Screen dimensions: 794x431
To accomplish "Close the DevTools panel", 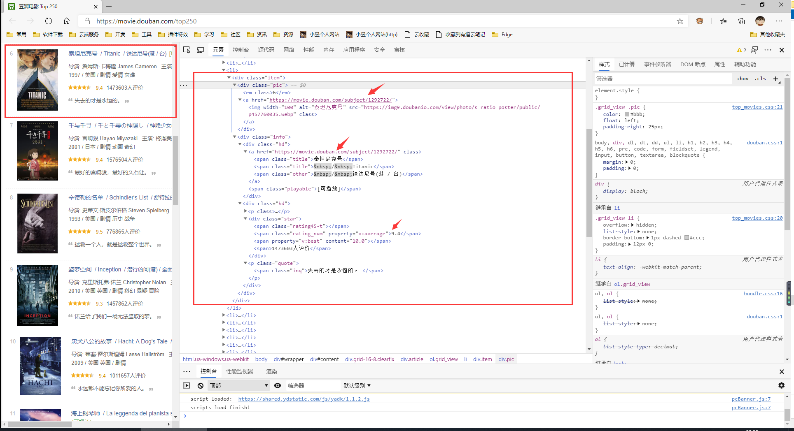I will [782, 50].
